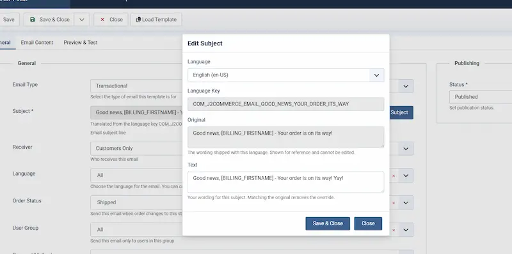This screenshot has width=512, height=254.
Task: Click into the Text override field
Action: coord(285,182)
